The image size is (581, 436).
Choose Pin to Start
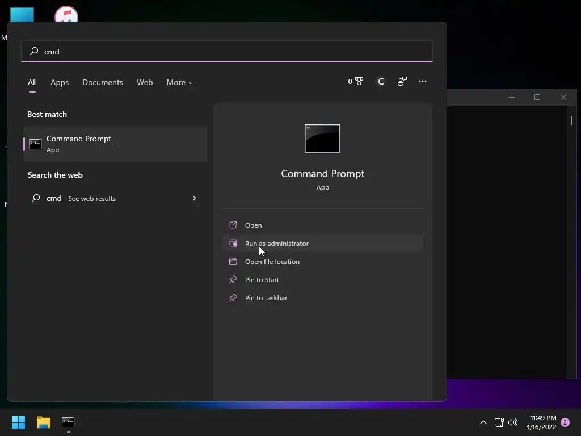(323, 279)
